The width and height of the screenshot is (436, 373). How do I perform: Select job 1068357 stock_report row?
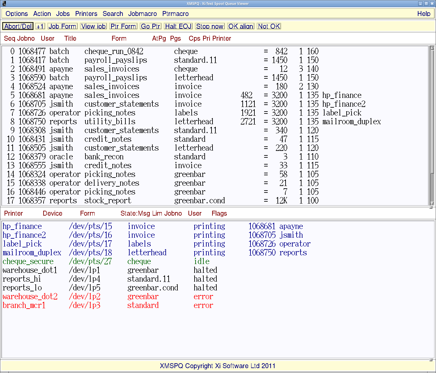click(215, 201)
